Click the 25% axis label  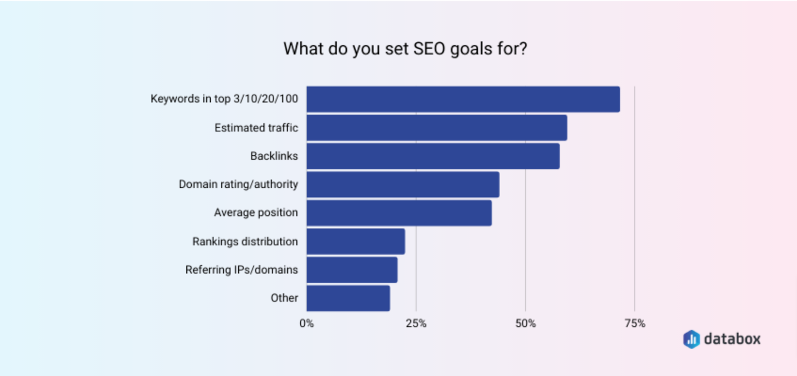pos(416,324)
